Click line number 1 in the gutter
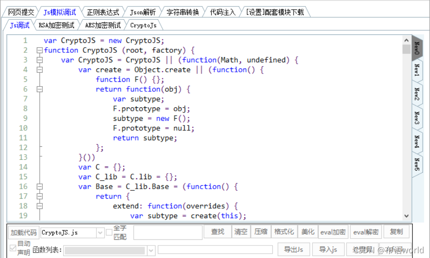This screenshot has height=258, width=430. (x=25, y=40)
